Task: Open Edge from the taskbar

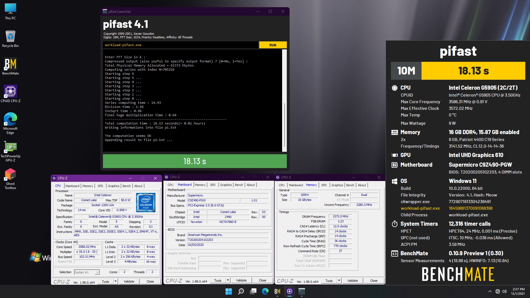Action: click(265, 291)
